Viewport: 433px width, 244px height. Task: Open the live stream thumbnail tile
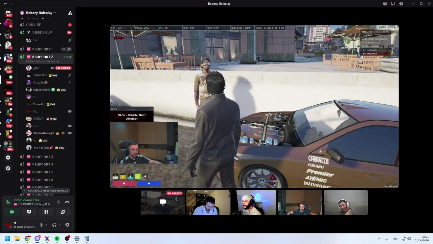click(x=163, y=202)
